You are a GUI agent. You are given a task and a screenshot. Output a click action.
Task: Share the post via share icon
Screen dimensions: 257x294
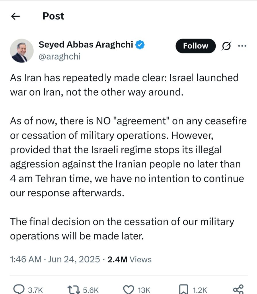pos(238,289)
